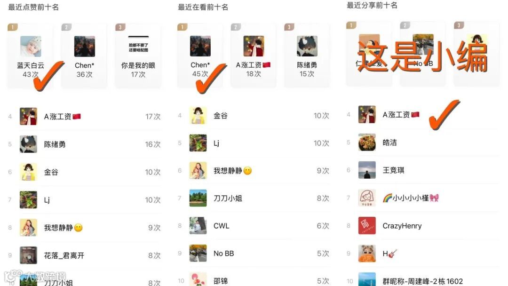
Task: Select the H guitar user avatar
Action: 367,253
